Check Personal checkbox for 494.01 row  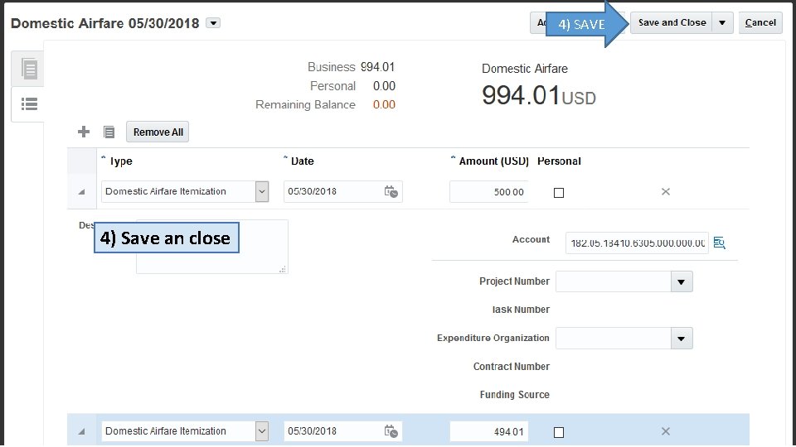[559, 432]
